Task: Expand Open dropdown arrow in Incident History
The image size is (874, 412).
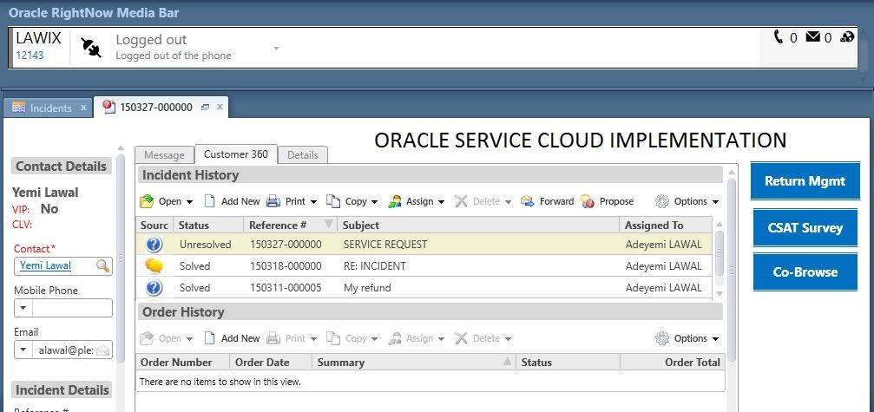Action: point(189,202)
